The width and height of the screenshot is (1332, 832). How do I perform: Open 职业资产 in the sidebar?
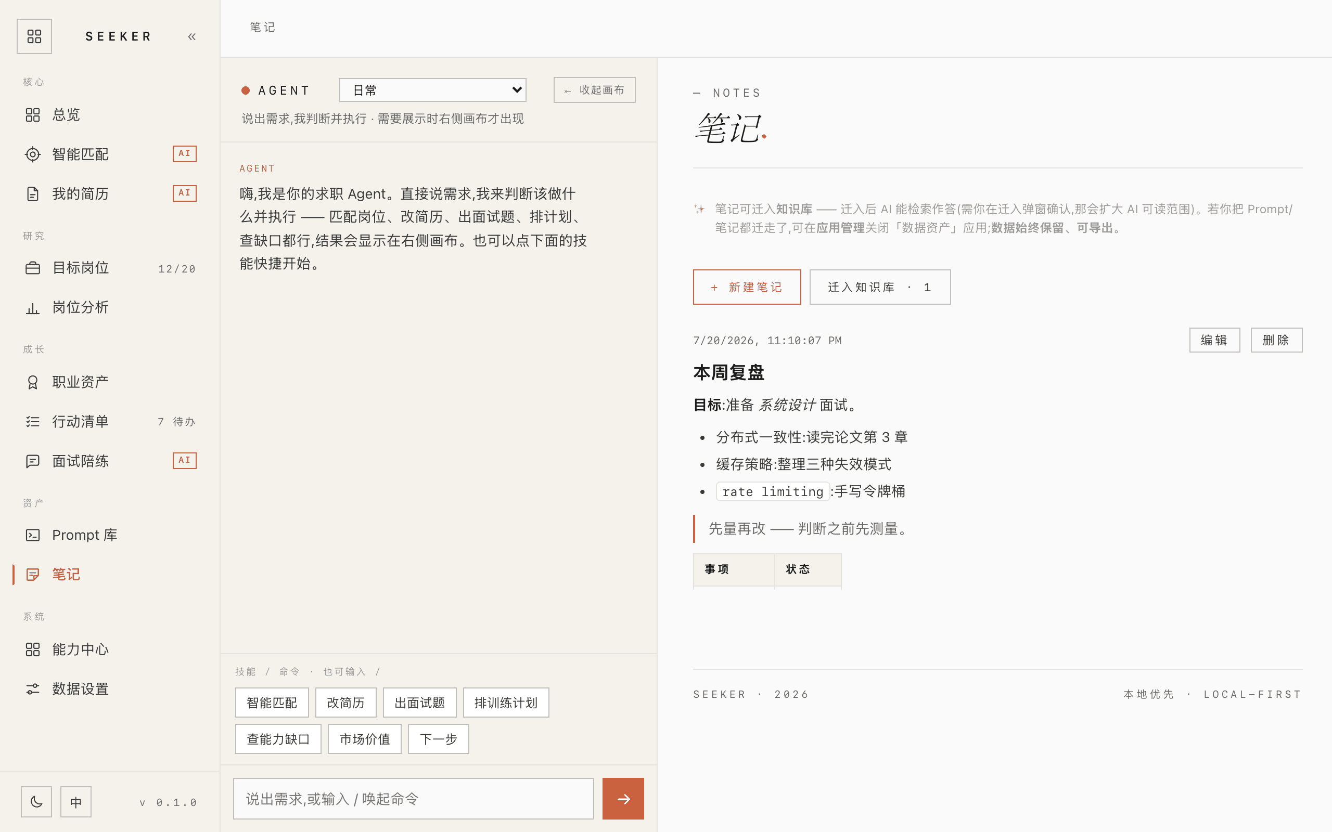[110, 382]
